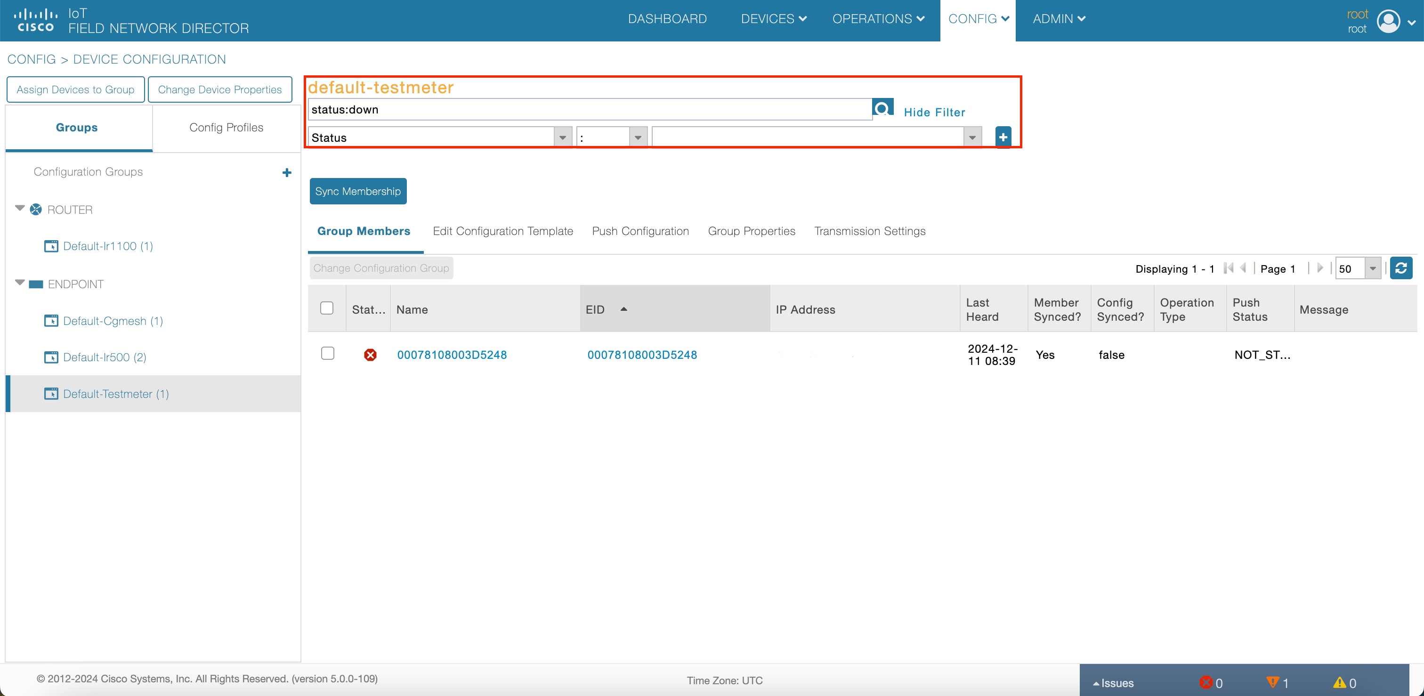The width and height of the screenshot is (1424, 696).
Task: Open Transmission Settings tab
Action: 870,231
